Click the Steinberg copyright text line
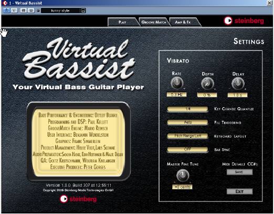Viewport: 274px width, 214px height. (x=78, y=190)
